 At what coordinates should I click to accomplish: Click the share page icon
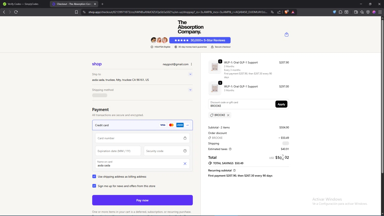coord(279,12)
